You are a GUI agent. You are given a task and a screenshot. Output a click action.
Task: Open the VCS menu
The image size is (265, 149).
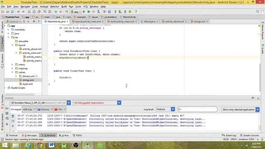(85, 7)
